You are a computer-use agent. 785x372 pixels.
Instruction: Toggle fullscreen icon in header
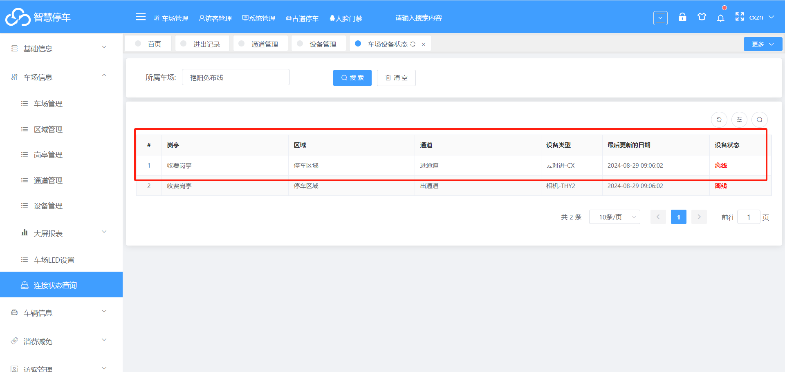(740, 17)
